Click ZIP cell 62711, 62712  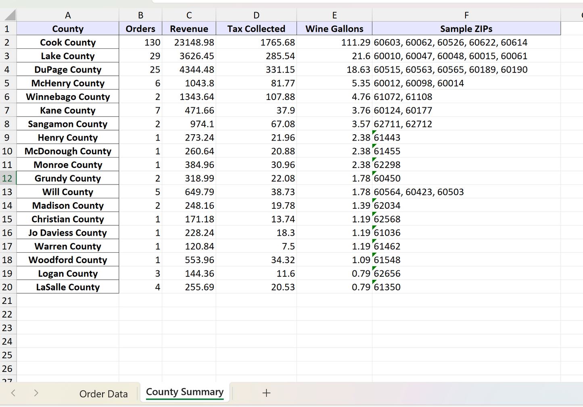[x=466, y=124]
